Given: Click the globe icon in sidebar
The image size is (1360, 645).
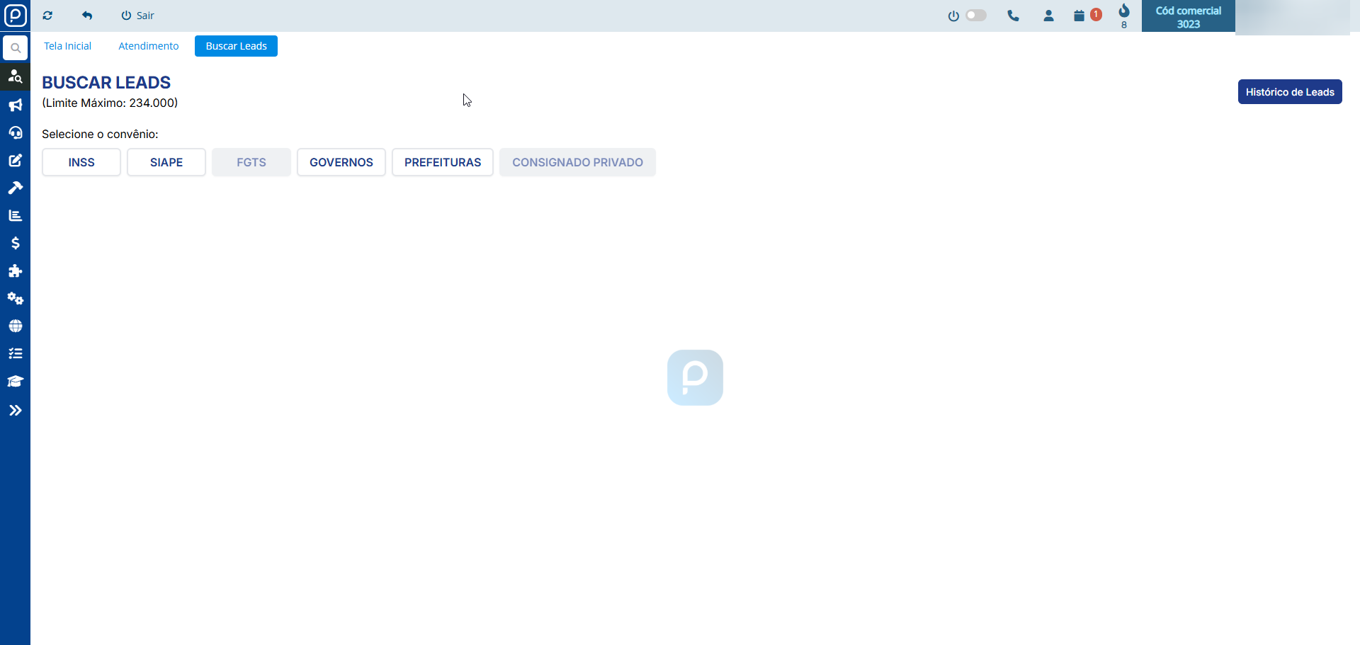Looking at the screenshot, I should [15, 326].
